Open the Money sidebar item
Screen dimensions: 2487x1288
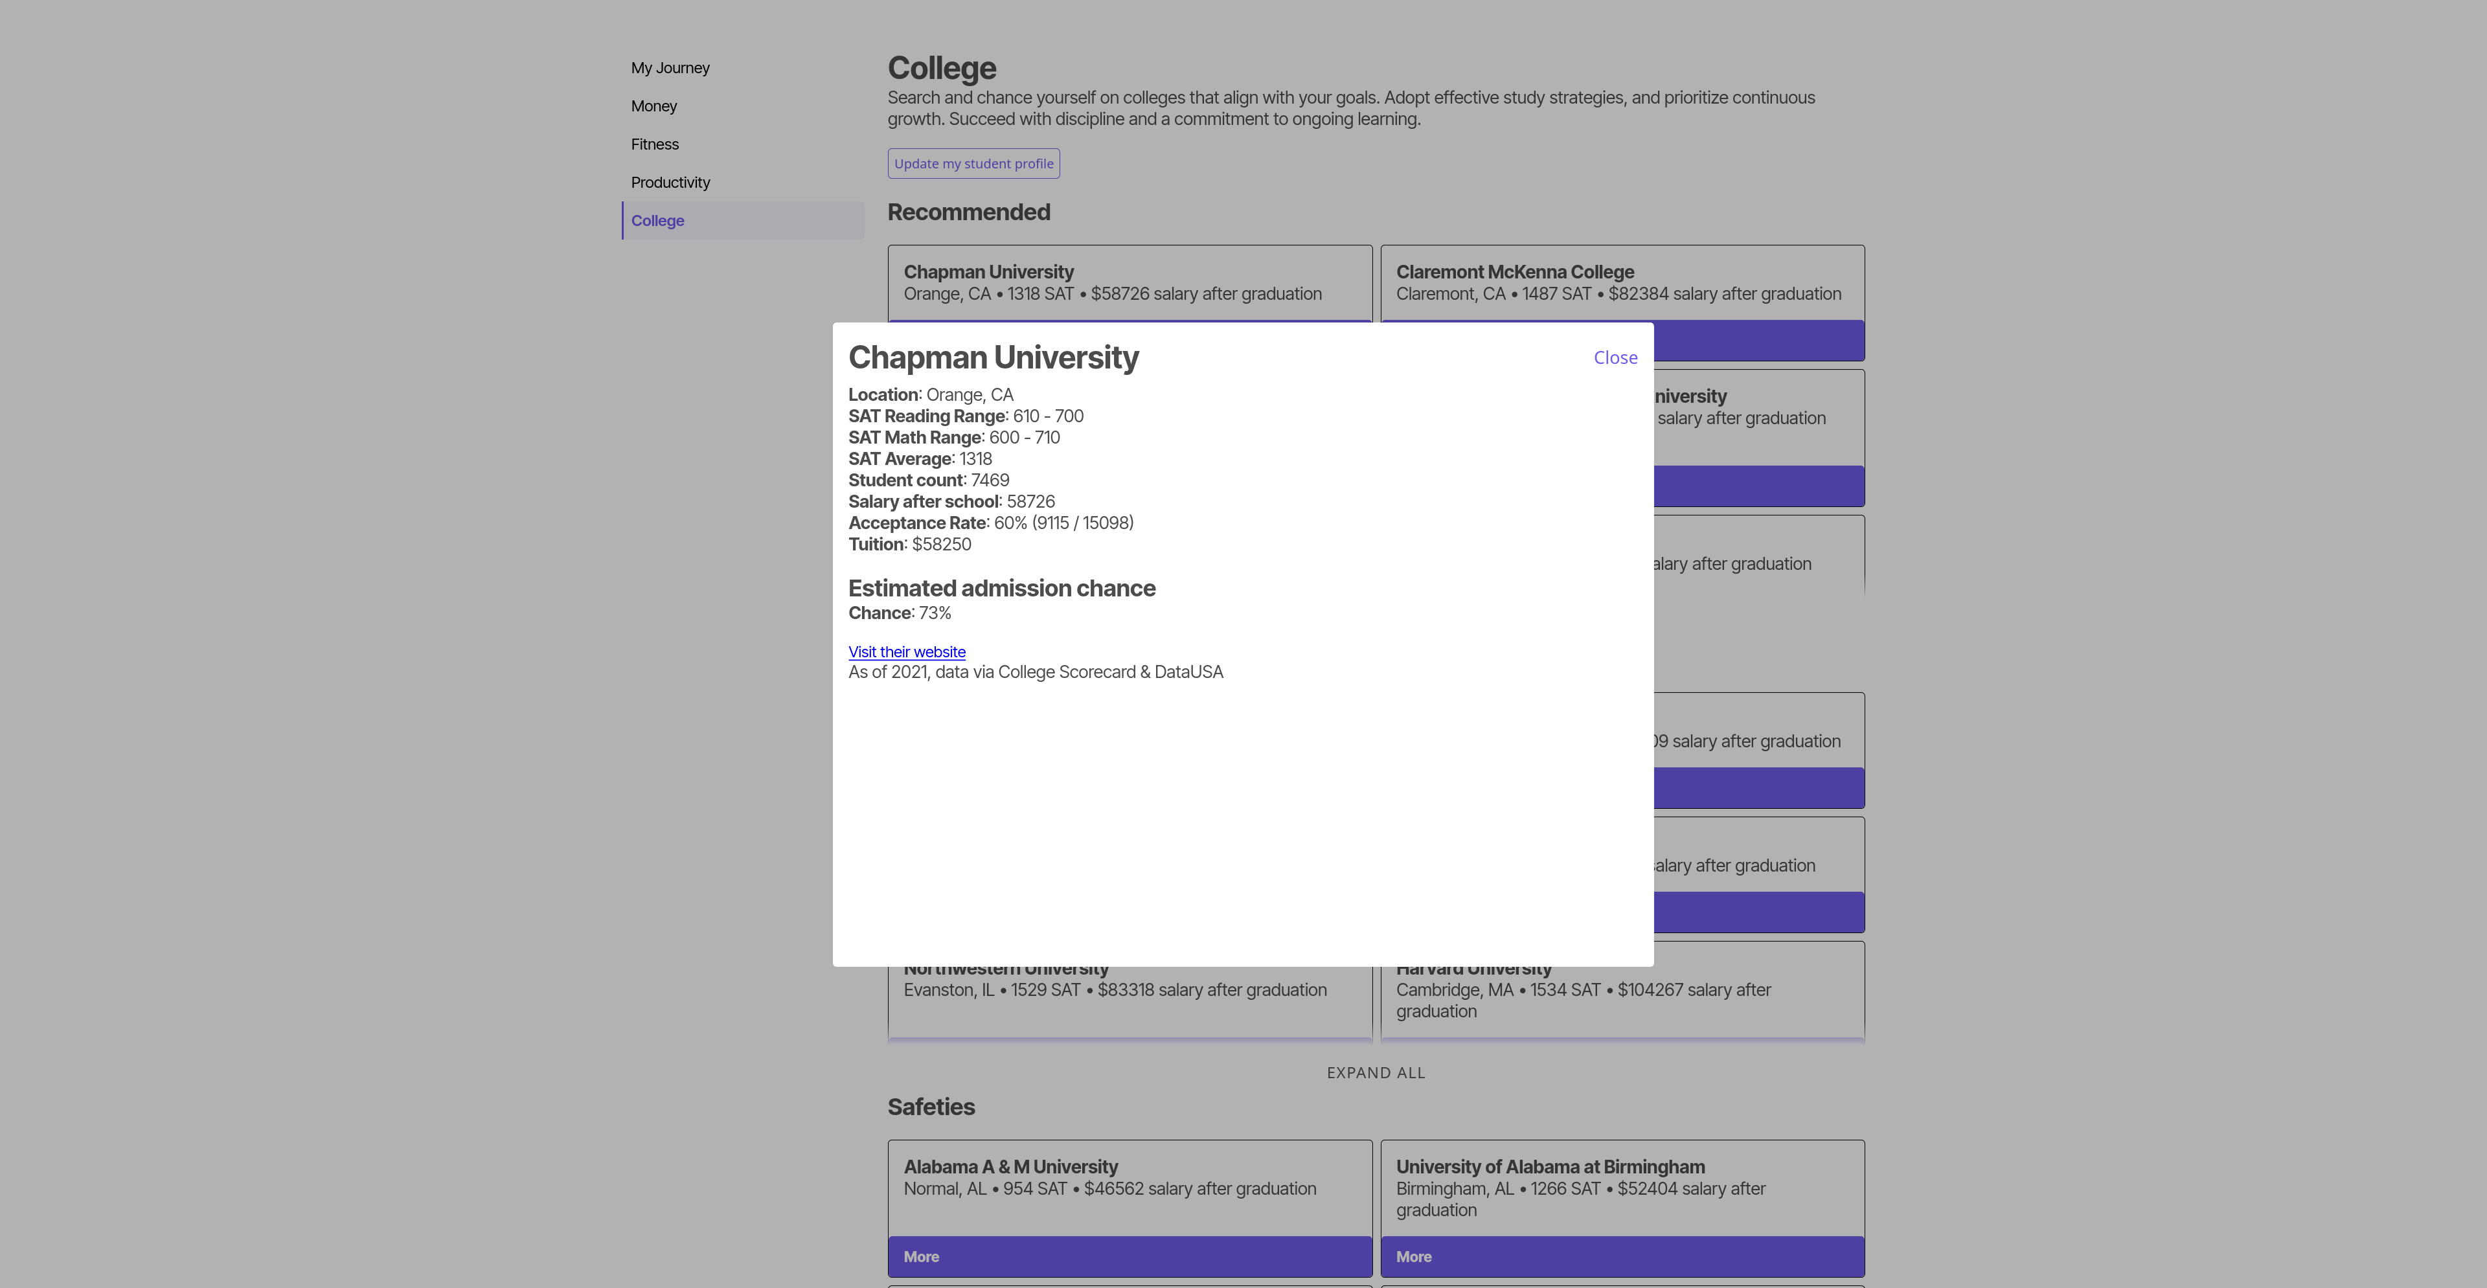point(653,106)
